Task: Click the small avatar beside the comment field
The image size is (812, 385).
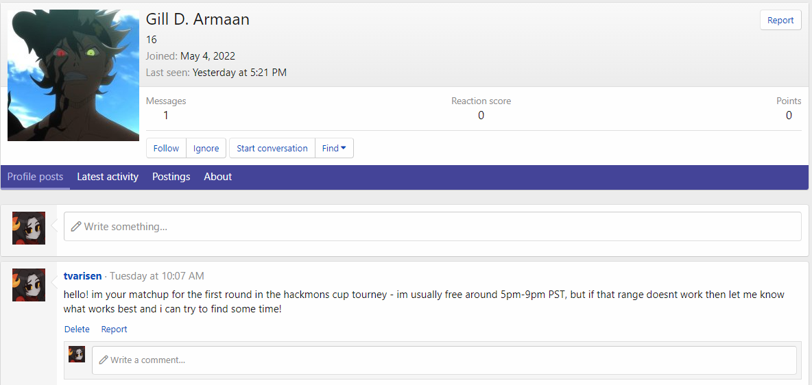Action: coord(77,354)
